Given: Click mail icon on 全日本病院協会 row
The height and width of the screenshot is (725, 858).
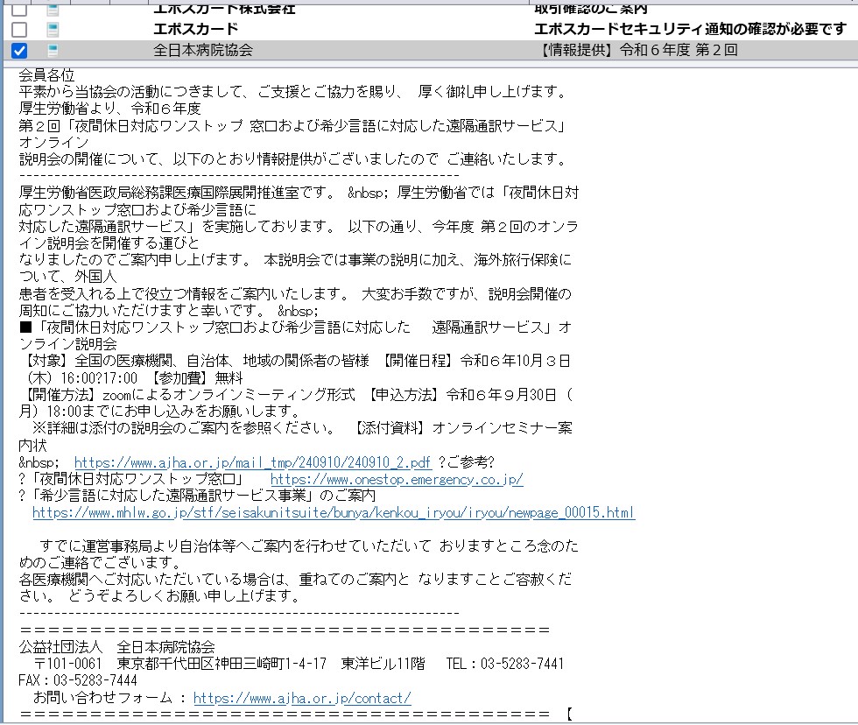Looking at the screenshot, I should click(x=53, y=50).
